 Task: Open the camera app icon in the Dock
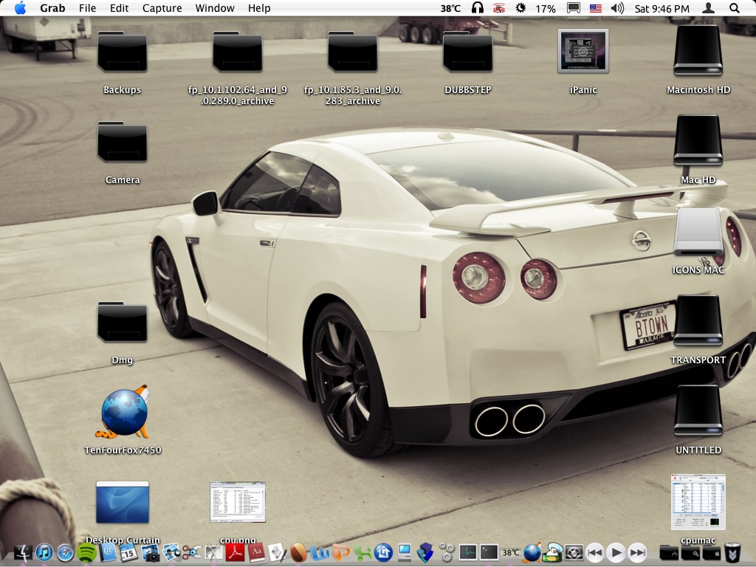[x=150, y=552]
